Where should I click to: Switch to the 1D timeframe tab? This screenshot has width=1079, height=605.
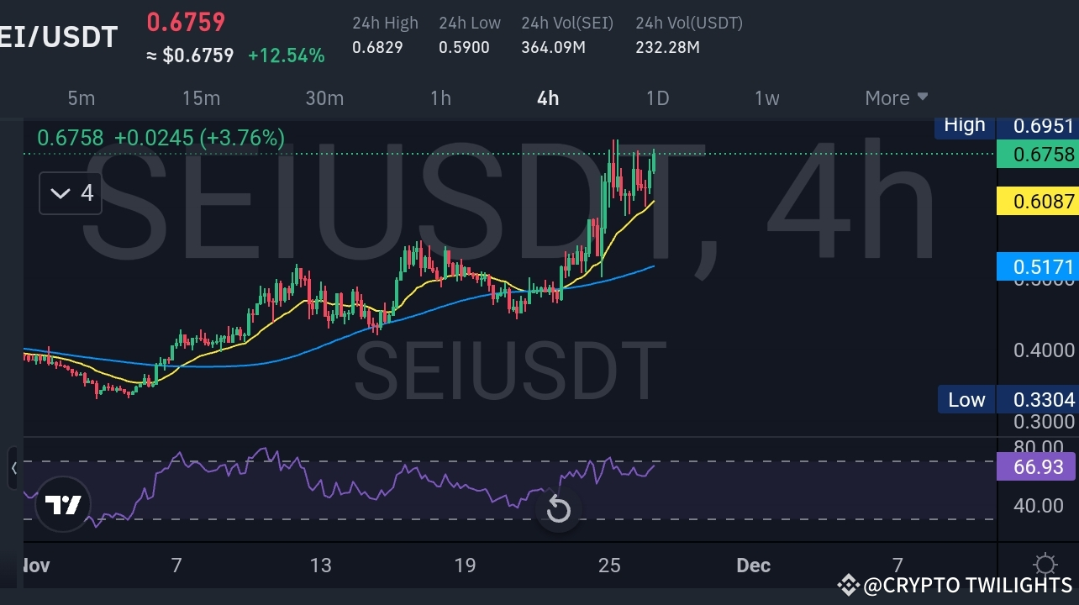tap(657, 98)
